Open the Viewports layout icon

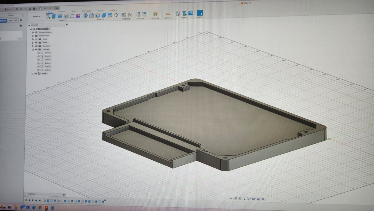point(264,199)
